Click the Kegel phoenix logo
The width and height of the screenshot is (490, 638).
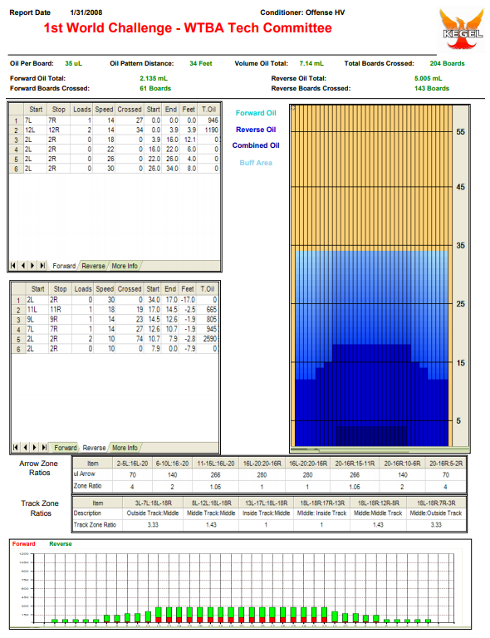(x=463, y=30)
